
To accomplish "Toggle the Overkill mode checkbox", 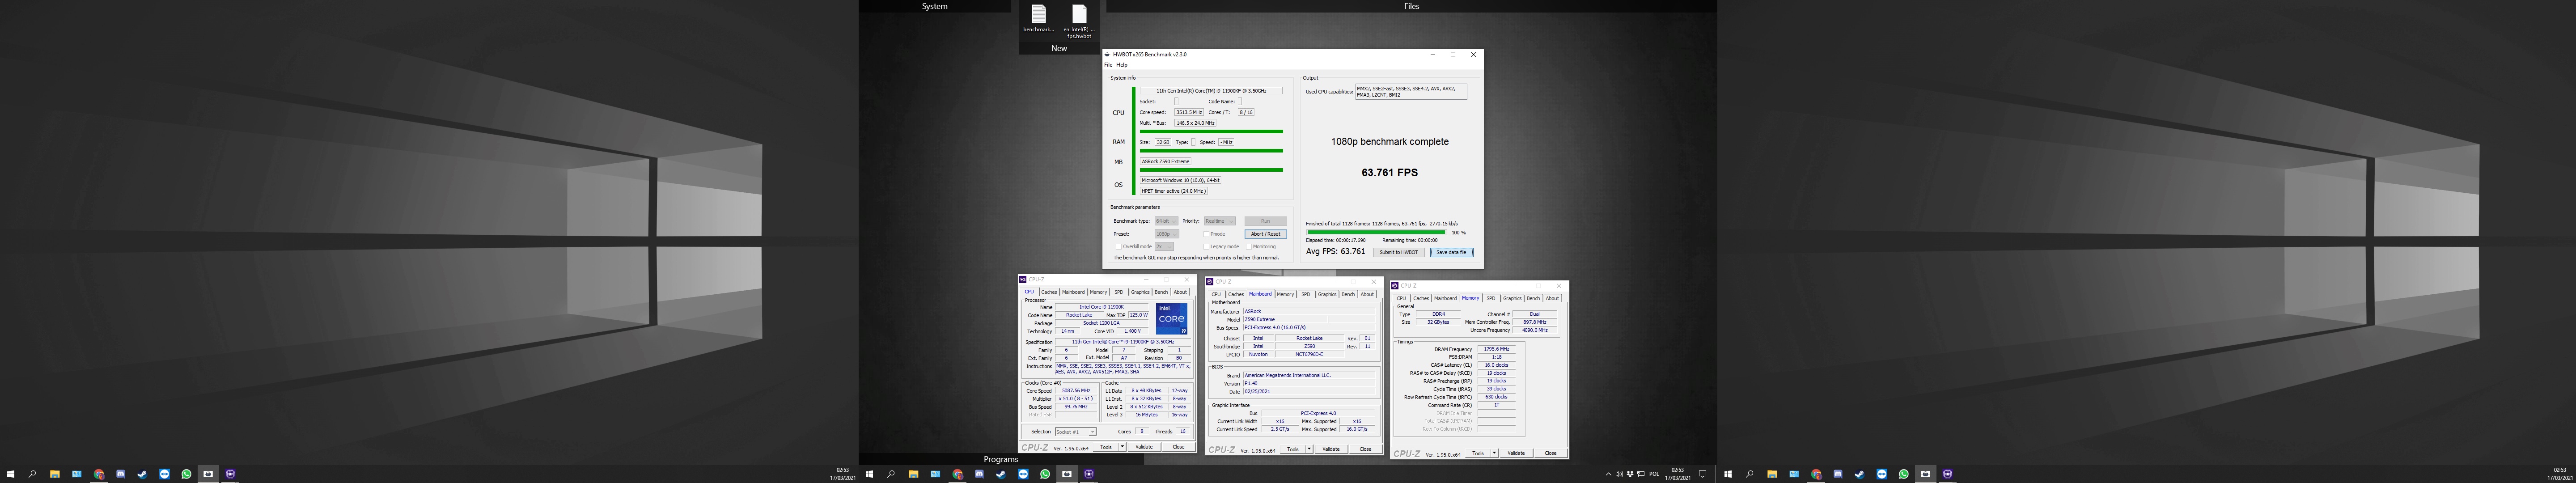I will pos(1118,246).
